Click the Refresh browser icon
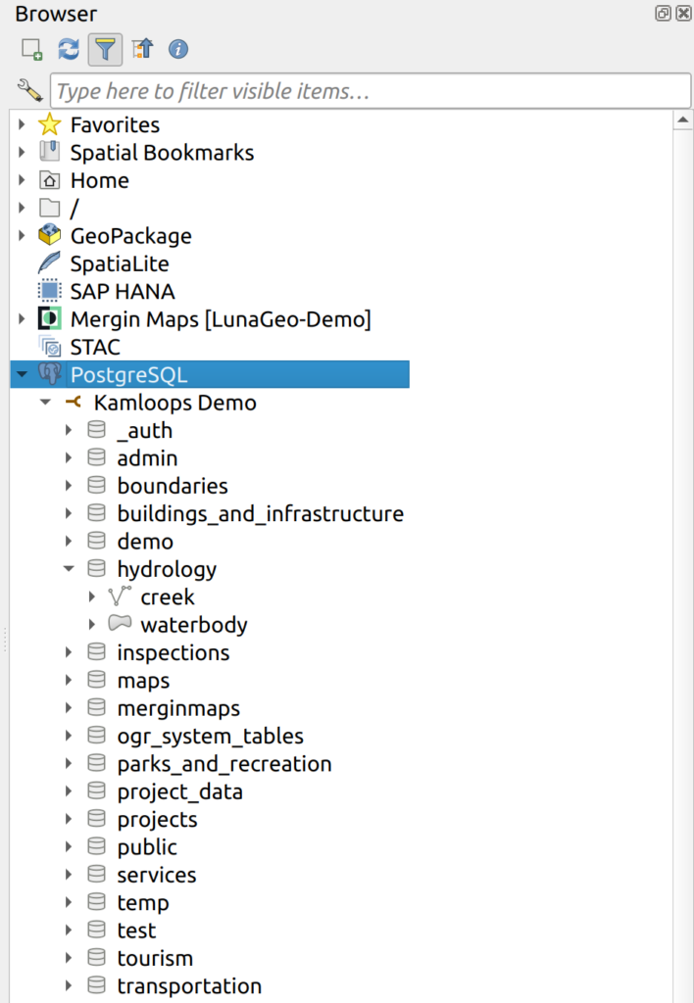This screenshot has height=1003, width=694. [69, 49]
